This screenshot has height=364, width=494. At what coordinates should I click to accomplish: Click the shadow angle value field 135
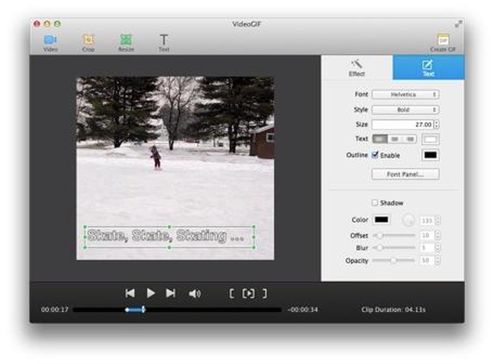(427, 221)
